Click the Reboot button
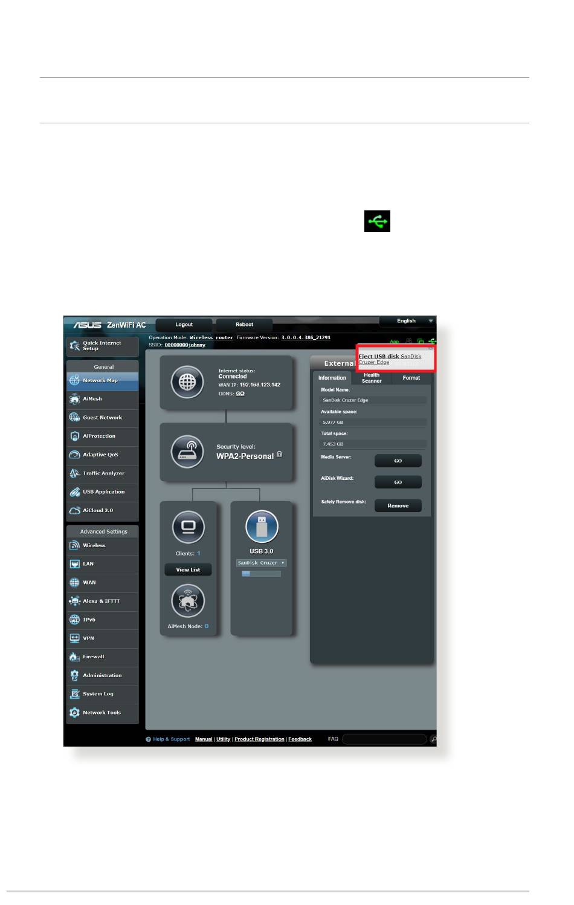This screenshot has width=574, height=905. pos(244,325)
